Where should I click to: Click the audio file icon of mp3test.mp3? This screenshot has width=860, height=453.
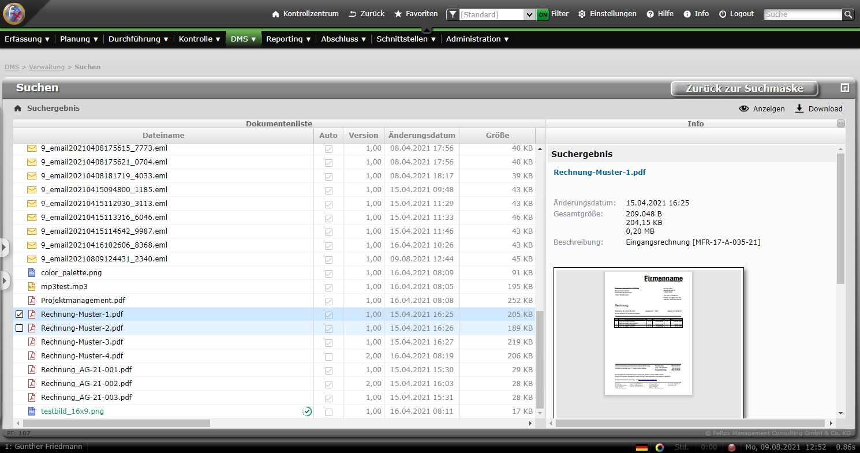coord(32,287)
